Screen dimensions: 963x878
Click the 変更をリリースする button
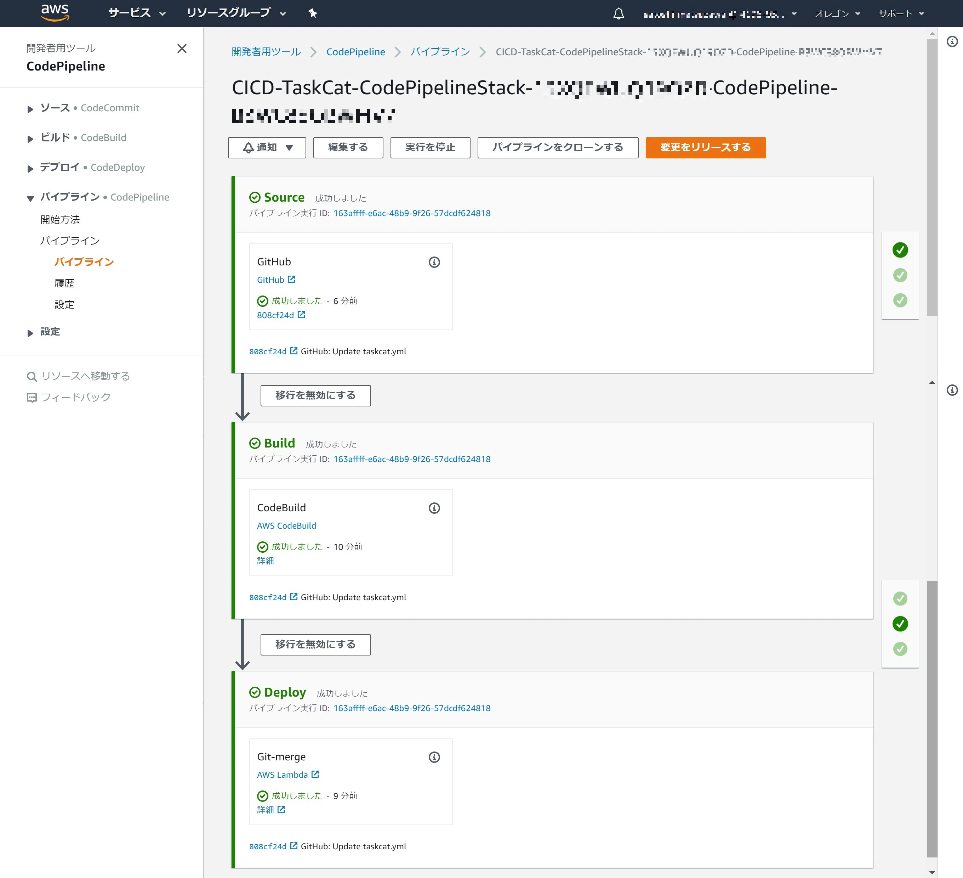click(706, 148)
